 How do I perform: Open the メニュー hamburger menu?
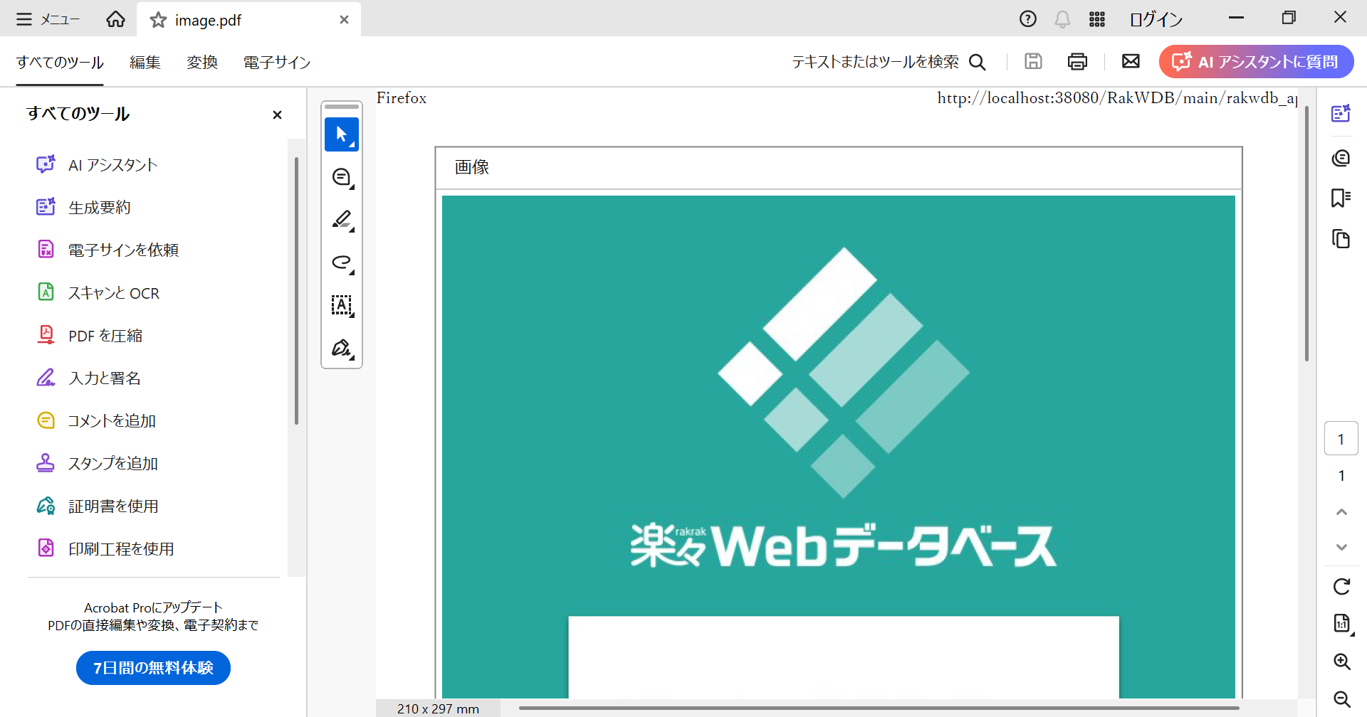24,19
